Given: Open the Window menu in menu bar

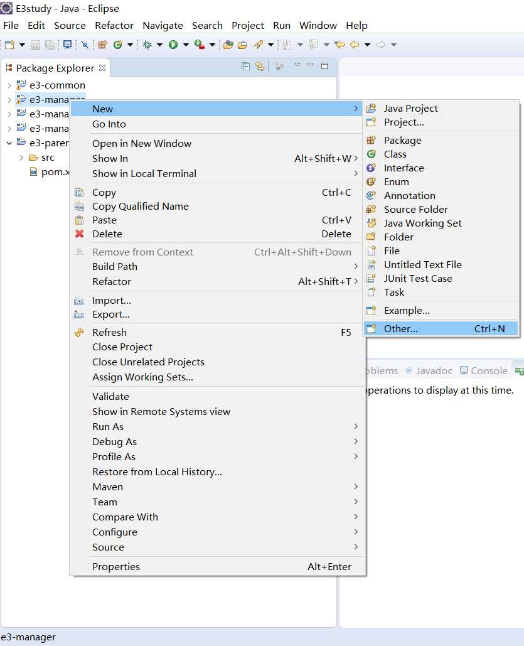Looking at the screenshot, I should (x=318, y=26).
